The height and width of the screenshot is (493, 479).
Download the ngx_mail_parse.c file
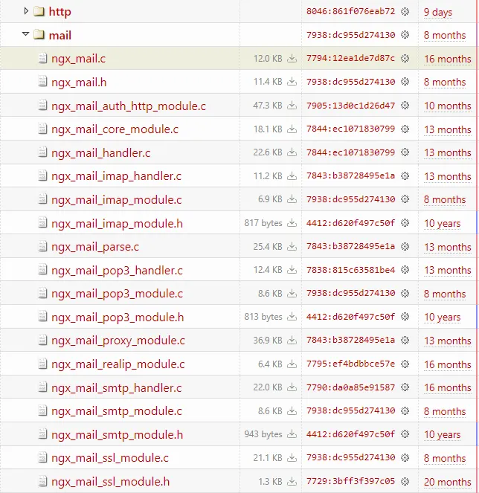[292, 247]
